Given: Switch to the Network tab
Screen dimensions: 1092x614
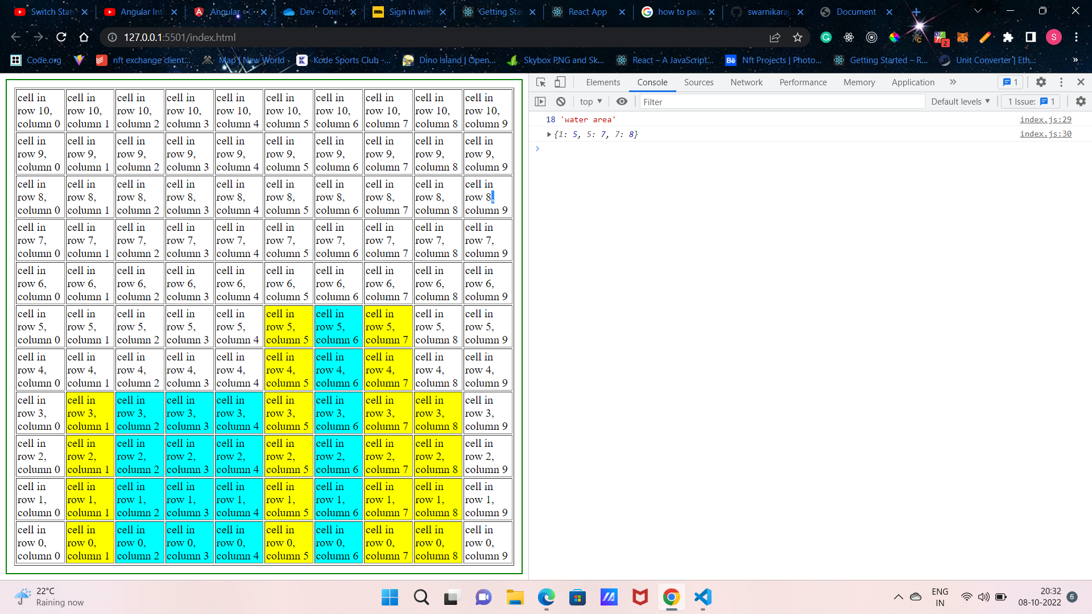Looking at the screenshot, I should pyautogui.click(x=746, y=82).
